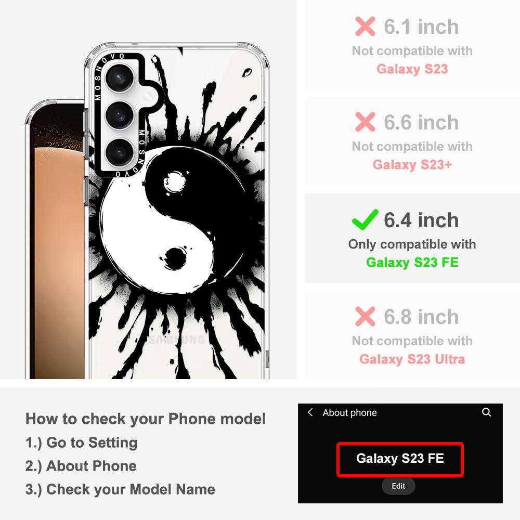
Task: Click the About phone title text
Action: [349, 412]
